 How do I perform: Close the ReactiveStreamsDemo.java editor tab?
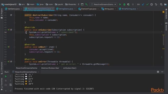pyautogui.click(x=52, y=9)
